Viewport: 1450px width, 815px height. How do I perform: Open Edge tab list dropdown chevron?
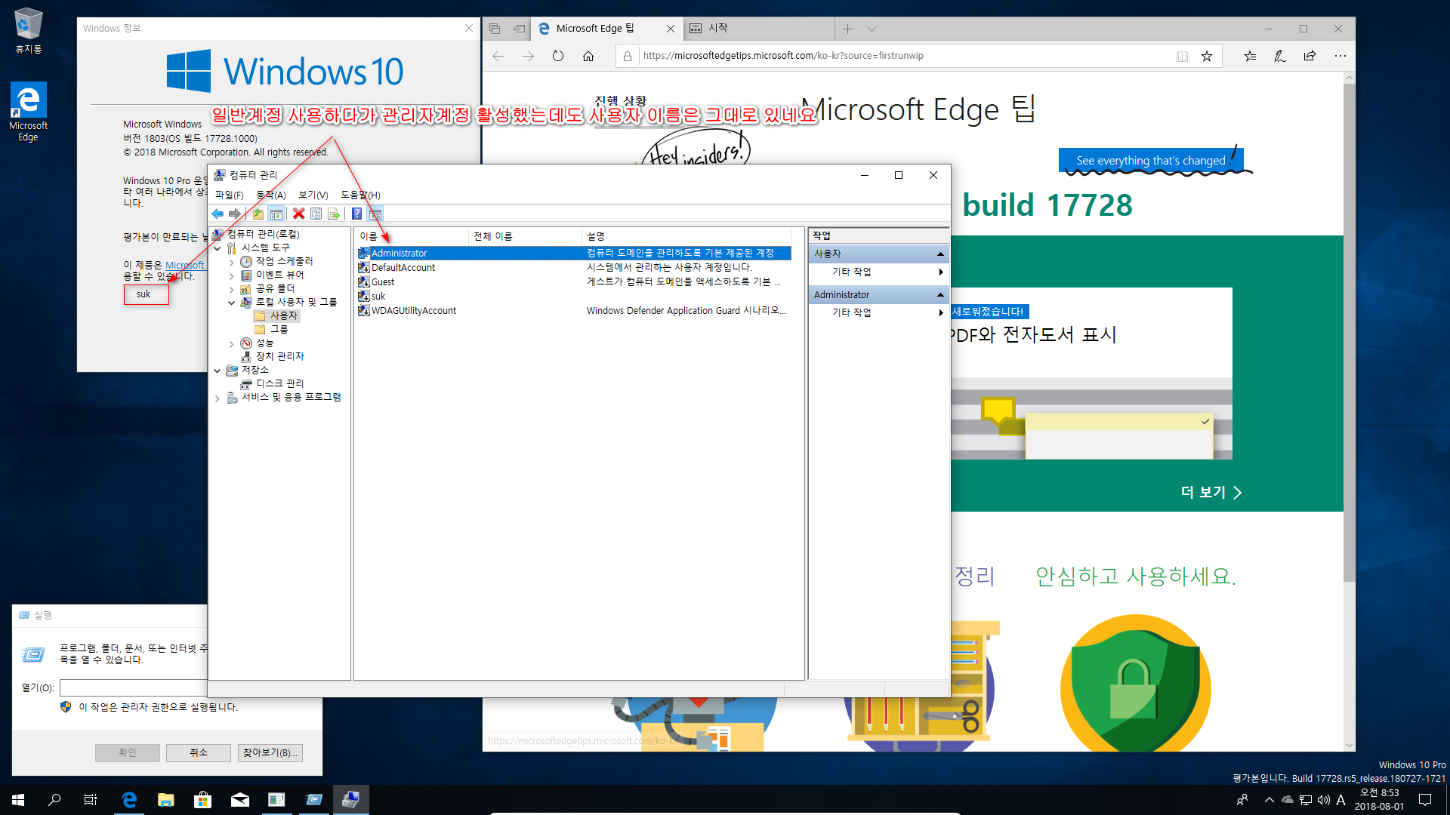[x=872, y=29]
